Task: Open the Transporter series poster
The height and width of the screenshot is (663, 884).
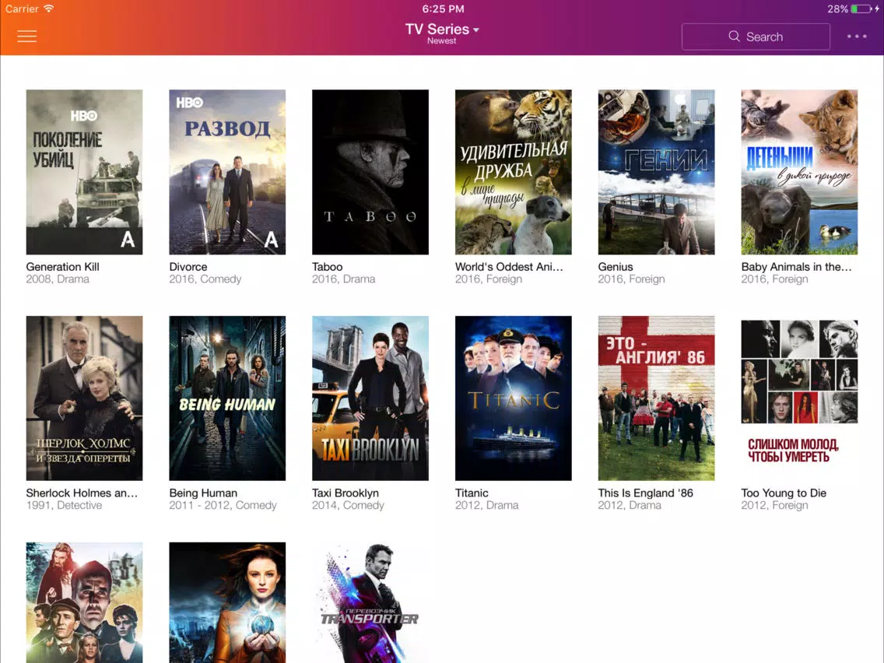Action: 370,602
